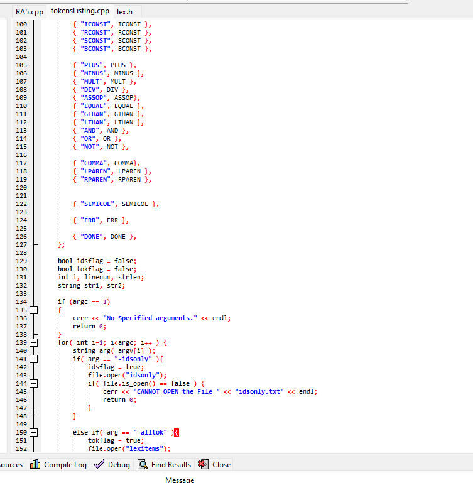The image size is (473, 483).
Task: Collapse the fold marker at line 144
Action: [33, 384]
